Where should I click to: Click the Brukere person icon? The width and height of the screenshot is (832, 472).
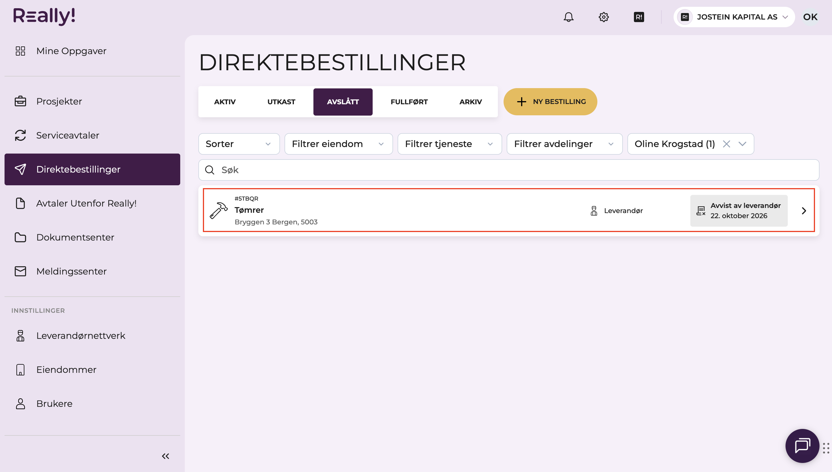pyautogui.click(x=20, y=404)
